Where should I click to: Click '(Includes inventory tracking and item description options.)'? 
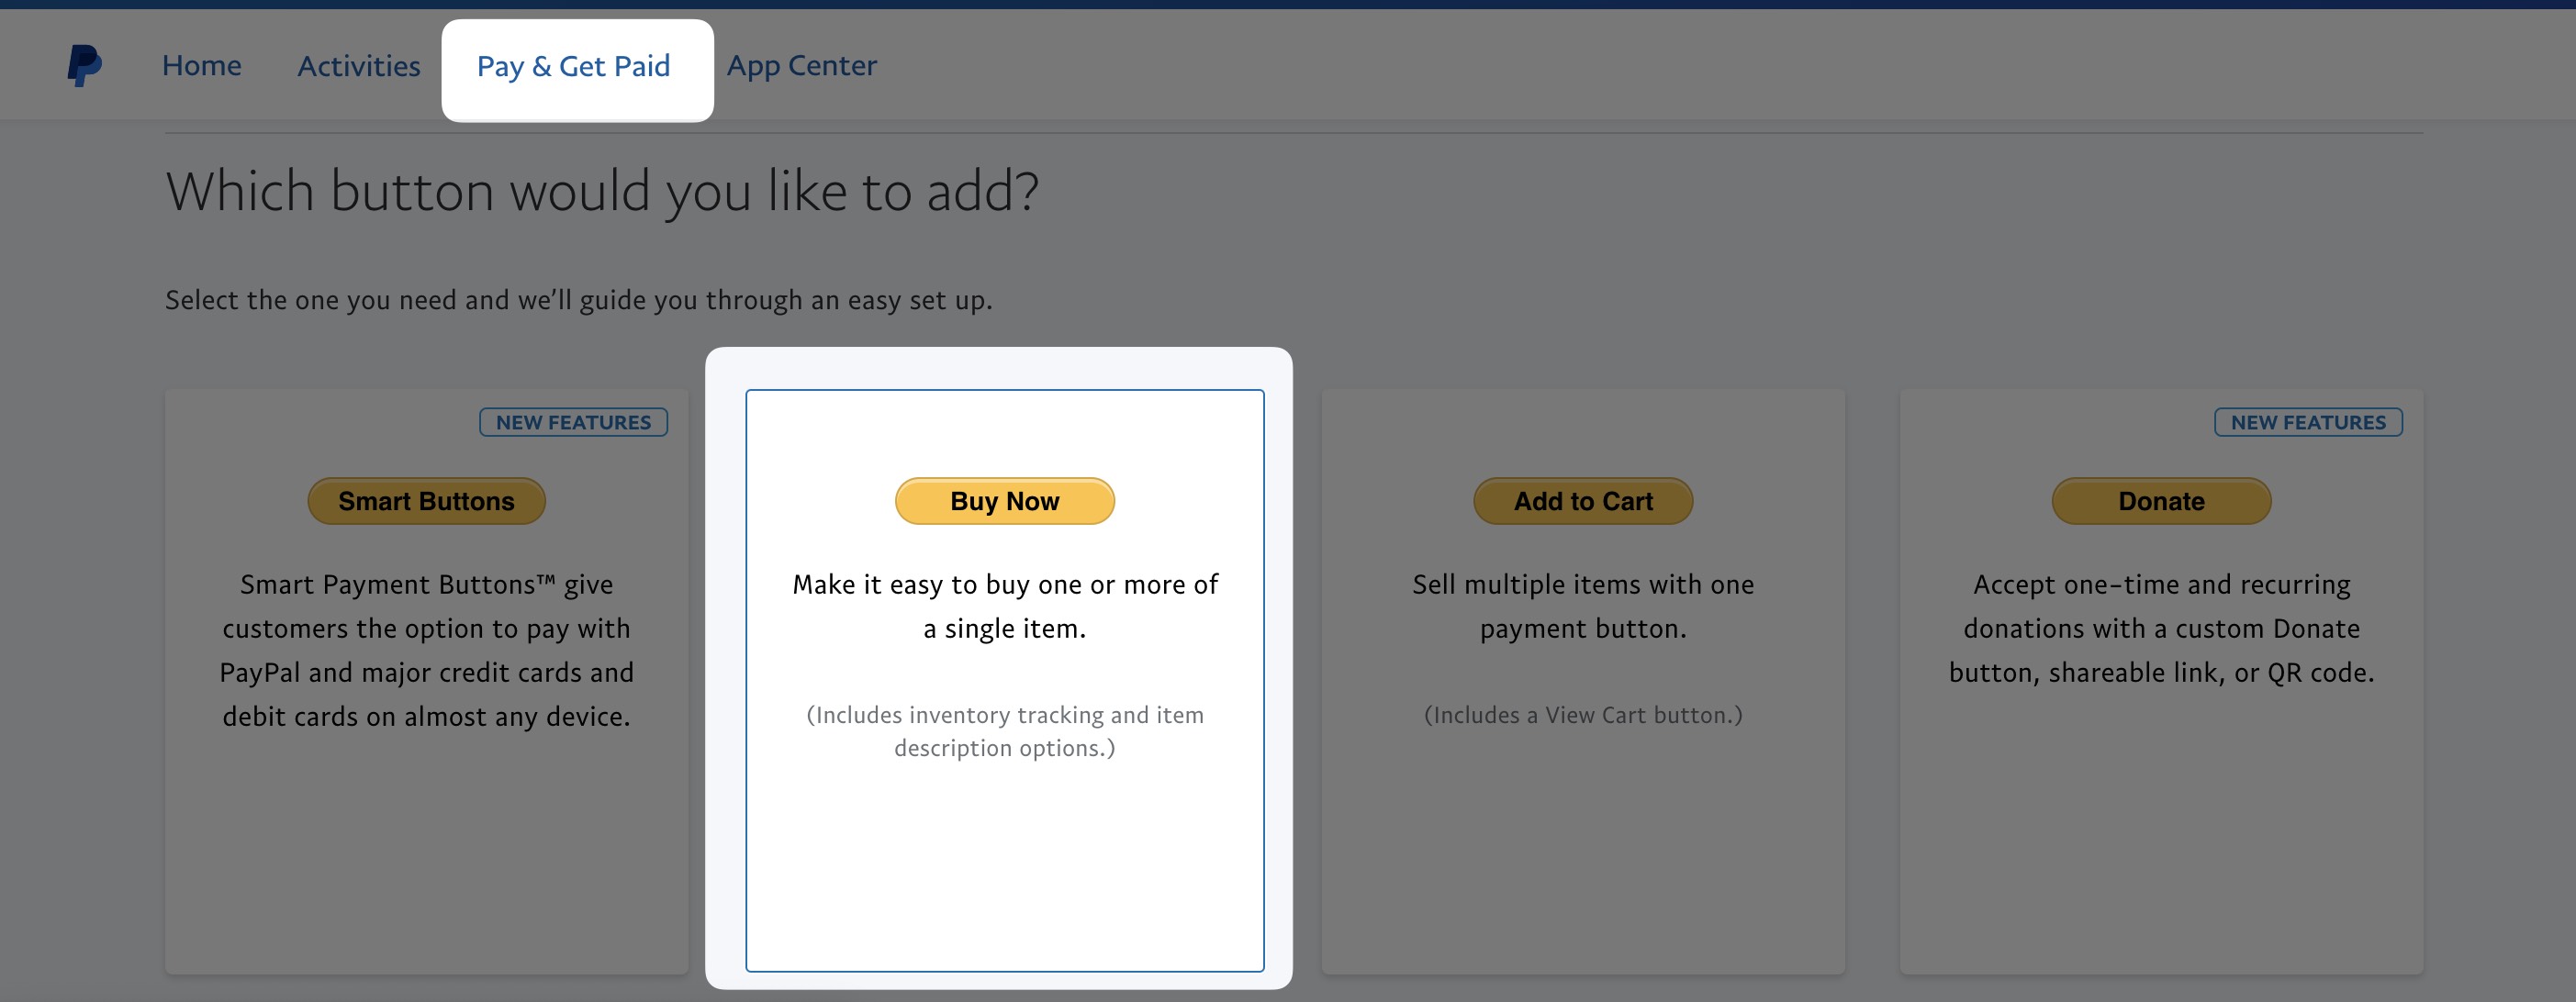(1005, 731)
